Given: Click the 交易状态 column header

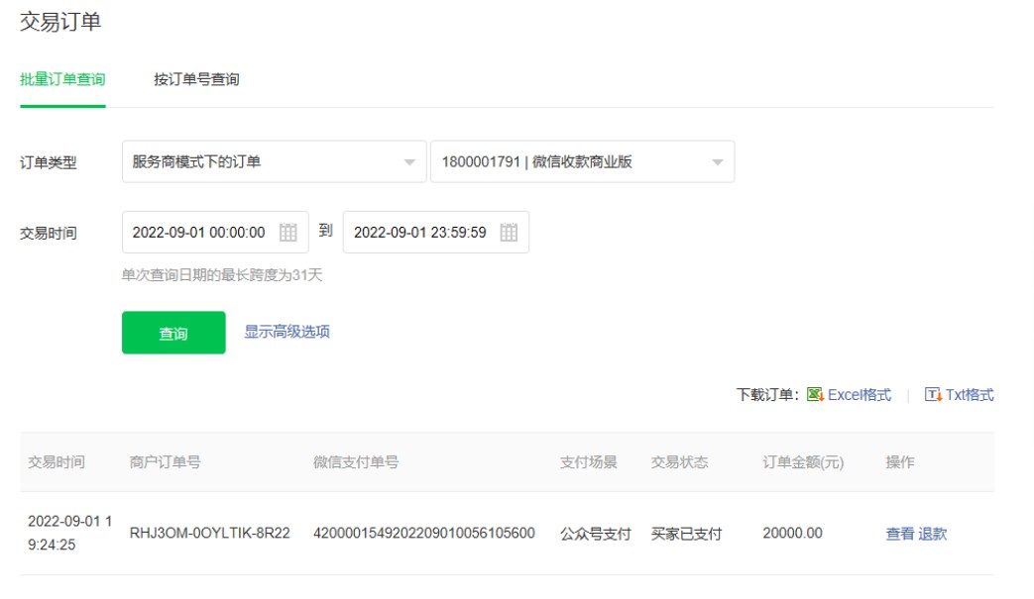Looking at the screenshot, I should pyautogui.click(x=679, y=462).
